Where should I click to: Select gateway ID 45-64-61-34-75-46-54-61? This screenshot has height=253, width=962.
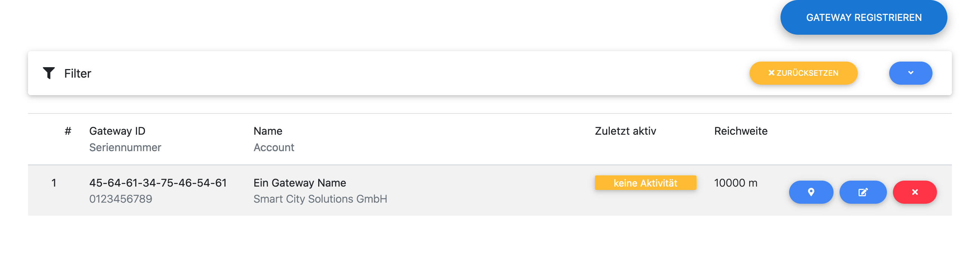tap(158, 183)
